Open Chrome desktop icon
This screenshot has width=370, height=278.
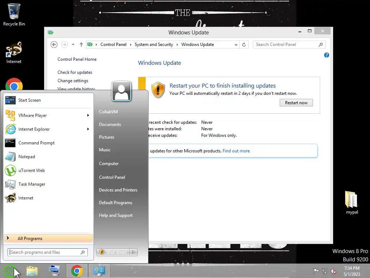[14, 84]
